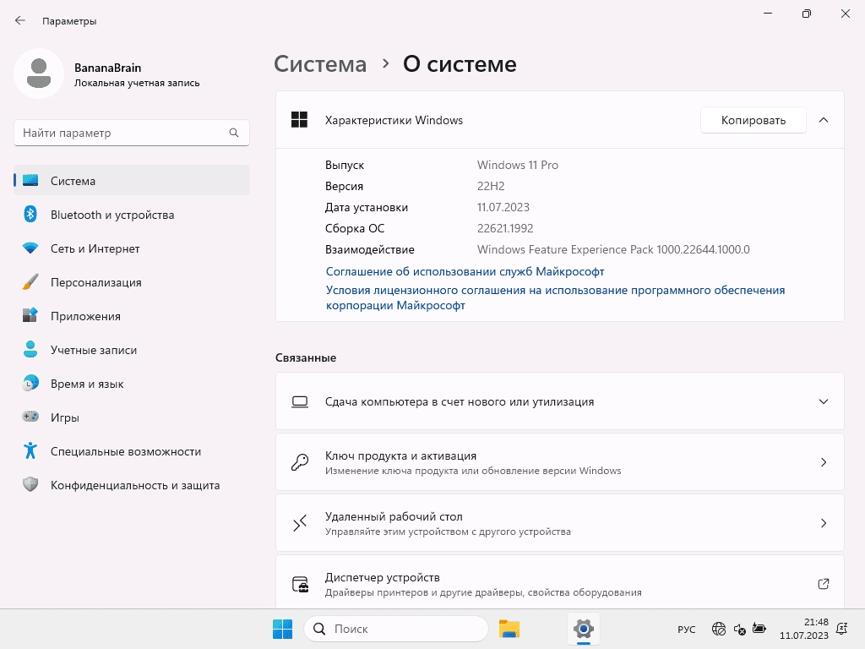Click the laptop icon for Сдача компьютера
This screenshot has height=649, width=865.
(x=300, y=401)
